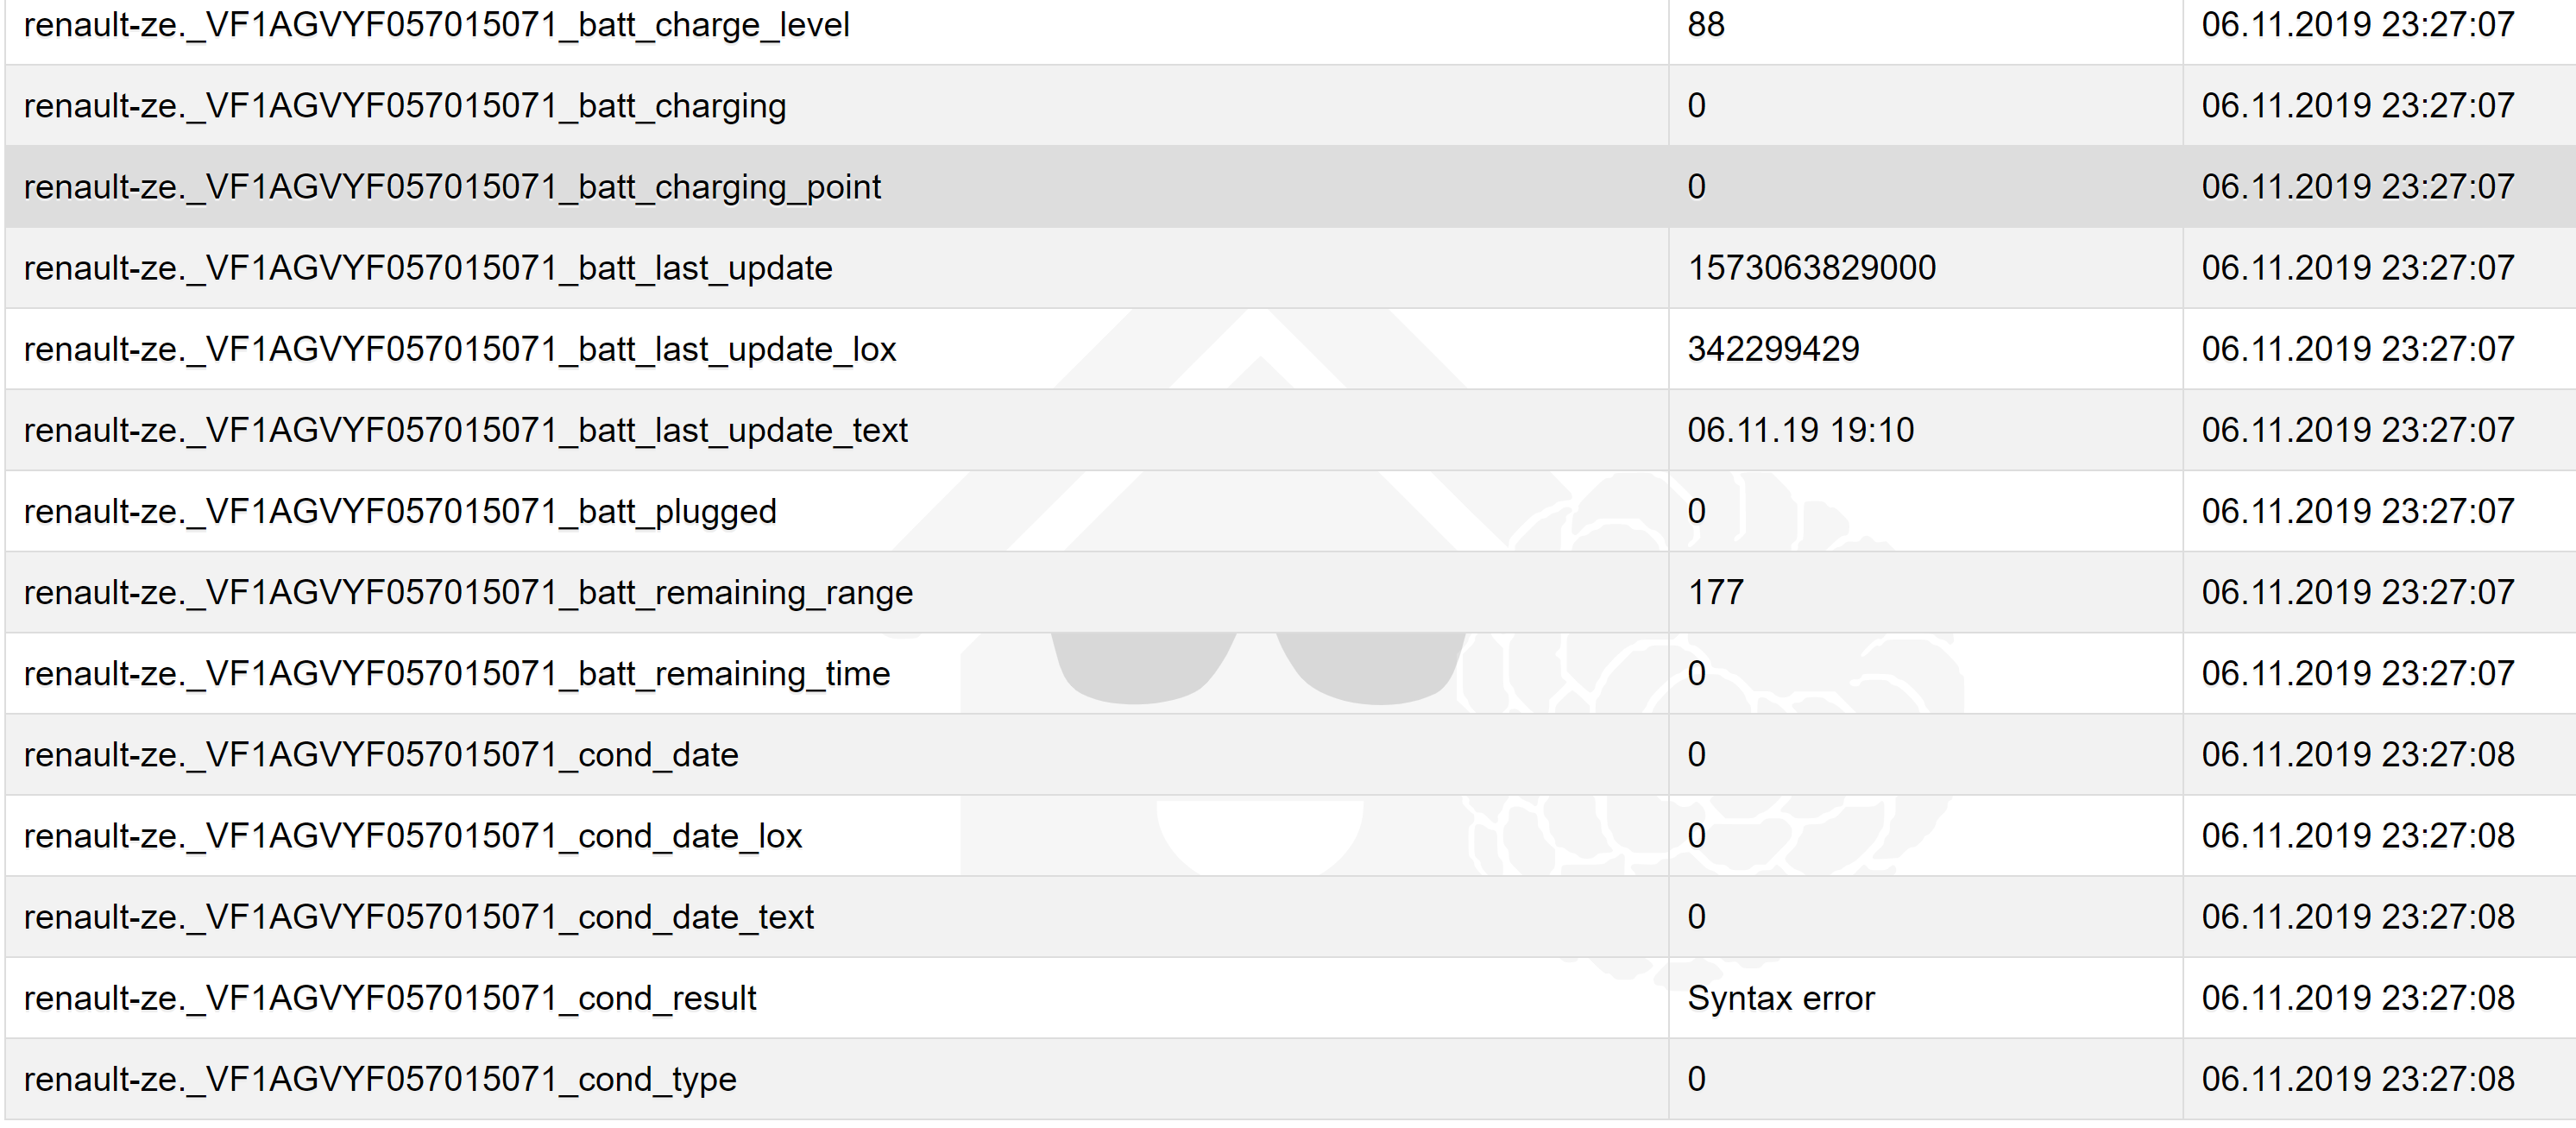Select the remaining range value 177
This screenshot has width=2576, height=1128.
(1716, 592)
